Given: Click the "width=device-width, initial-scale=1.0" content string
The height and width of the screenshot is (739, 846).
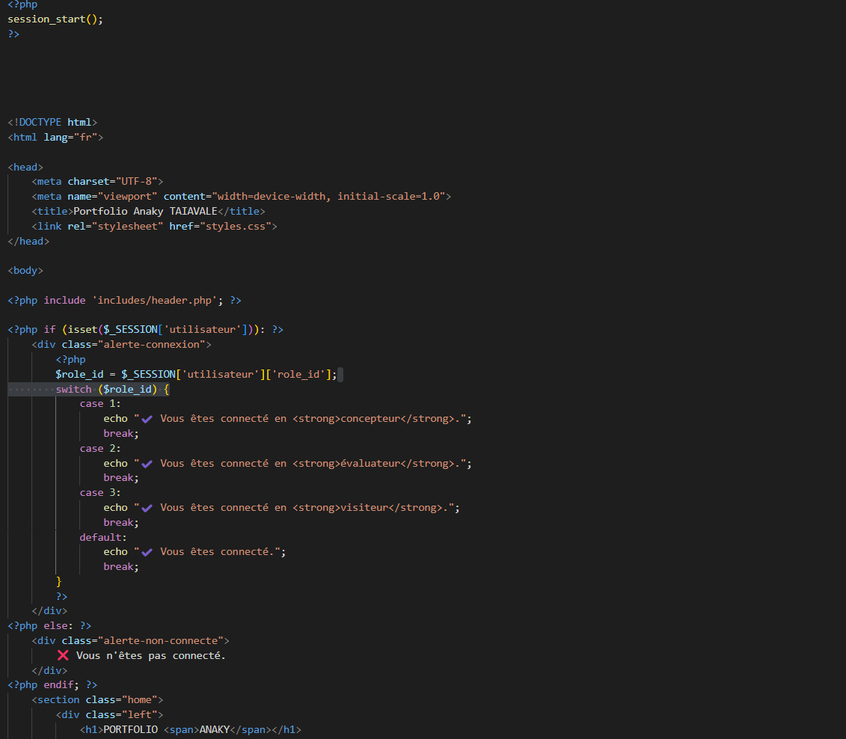Looking at the screenshot, I should [328, 197].
